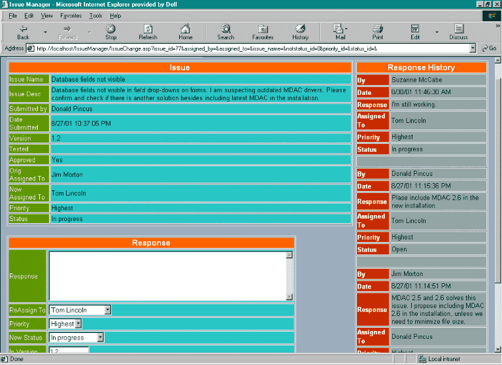Screen dimensions: 502x365
Task: Click the Go button beside address bar
Action: coord(489,48)
